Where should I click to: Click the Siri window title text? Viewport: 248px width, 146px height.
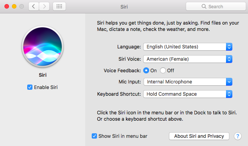pyautogui.click(x=124, y=7)
